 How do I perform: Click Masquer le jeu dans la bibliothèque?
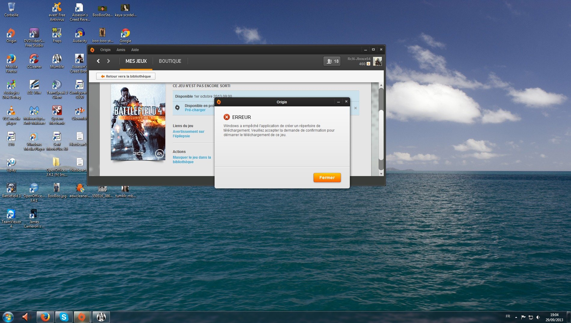[x=192, y=160]
